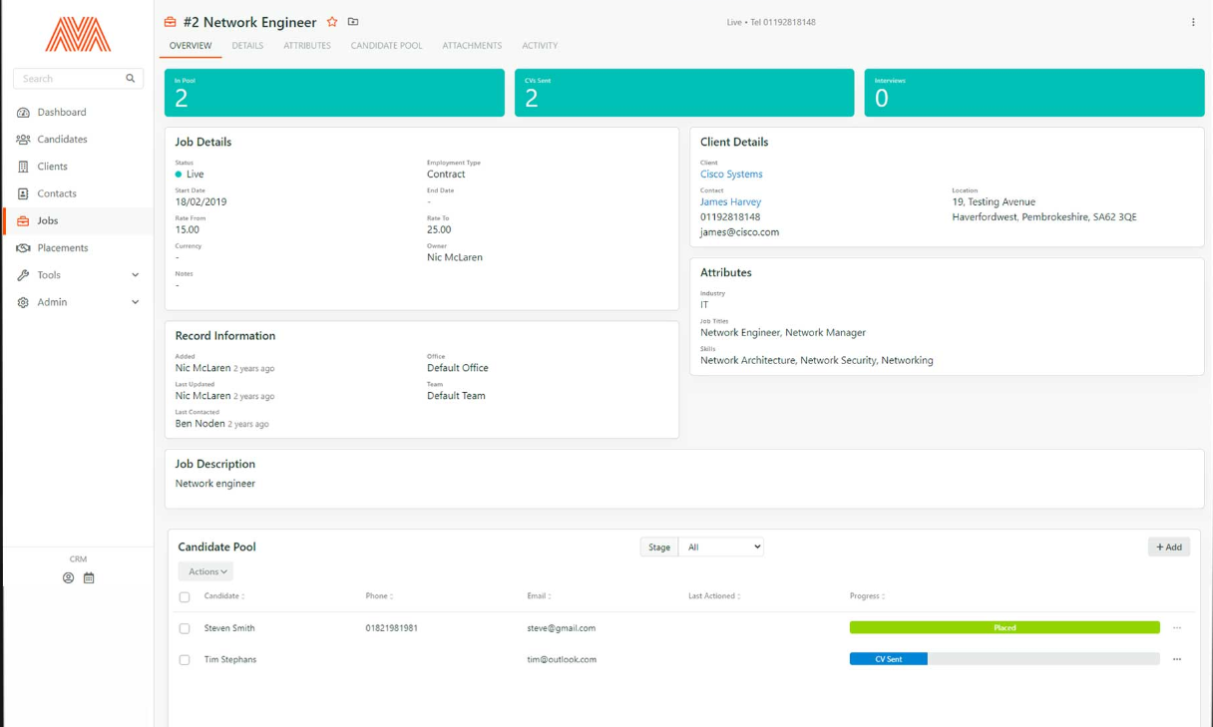
Task: Select Candidates from the sidebar
Action: pos(62,139)
